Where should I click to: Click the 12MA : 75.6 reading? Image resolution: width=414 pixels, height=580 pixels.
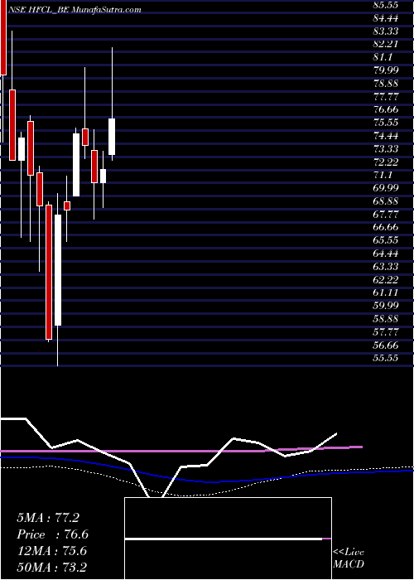point(51,550)
